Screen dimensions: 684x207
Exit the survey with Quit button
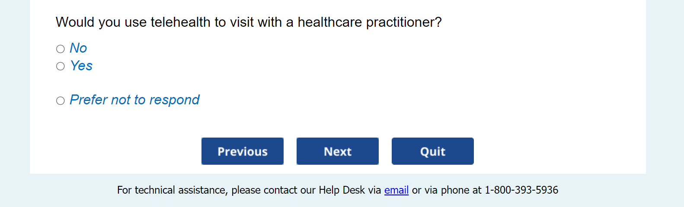[432, 151]
